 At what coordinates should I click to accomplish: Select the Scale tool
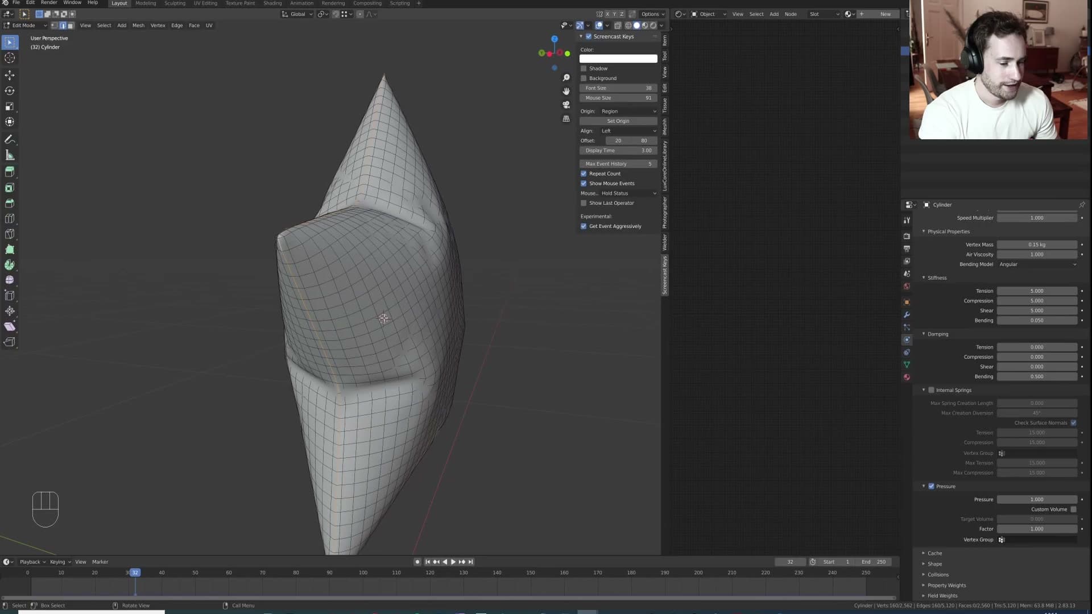10,106
